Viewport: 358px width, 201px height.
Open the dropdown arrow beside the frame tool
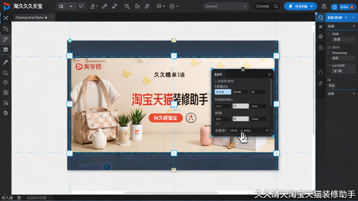tap(71, 6)
